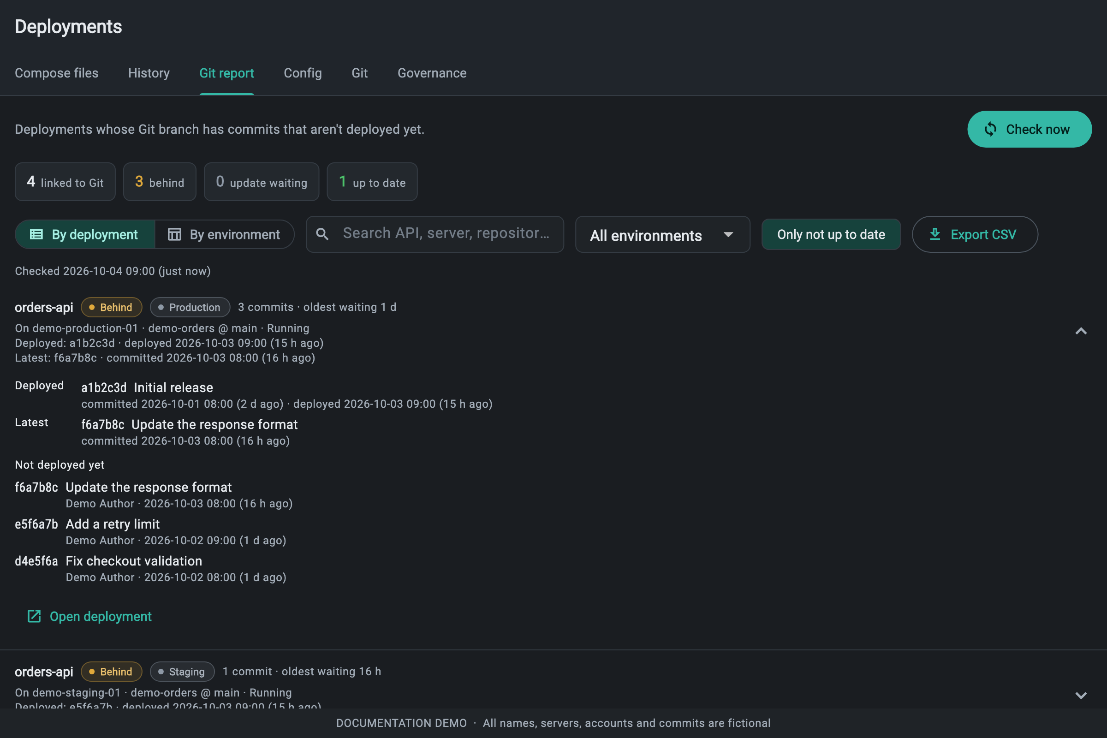Viewport: 1107px width, 738px height.
Task: Click 'Latest: f6a7b8c · committed 2026-10-03 08:00' line
Action: point(165,358)
